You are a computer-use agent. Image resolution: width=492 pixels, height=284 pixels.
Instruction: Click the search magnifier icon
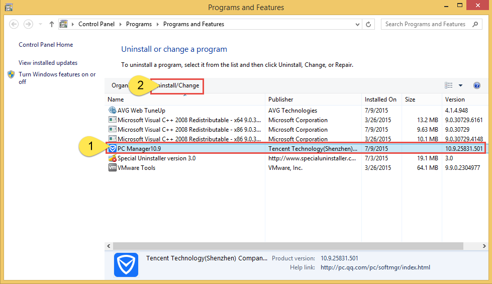tap(475, 24)
